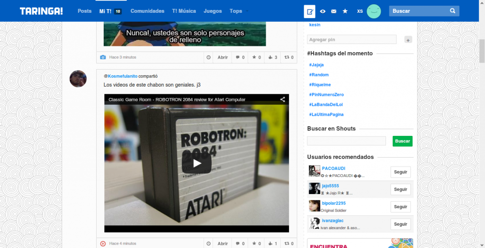This screenshot has height=248, width=485.
Task: Open jajo5555 username link
Action: pyautogui.click(x=330, y=186)
